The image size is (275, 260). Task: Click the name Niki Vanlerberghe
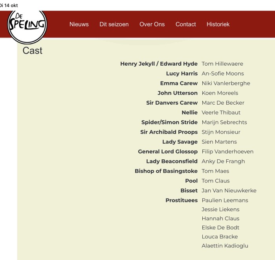(x=226, y=83)
